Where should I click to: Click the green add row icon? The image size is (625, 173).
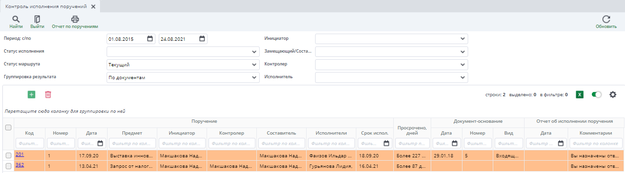[x=31, y=95]
